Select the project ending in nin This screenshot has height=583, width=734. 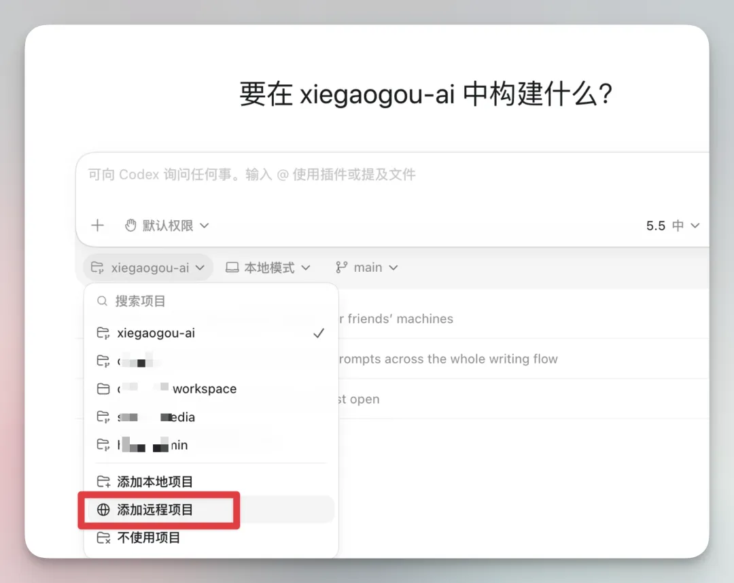pyautogui.click(x=211, y=445)
